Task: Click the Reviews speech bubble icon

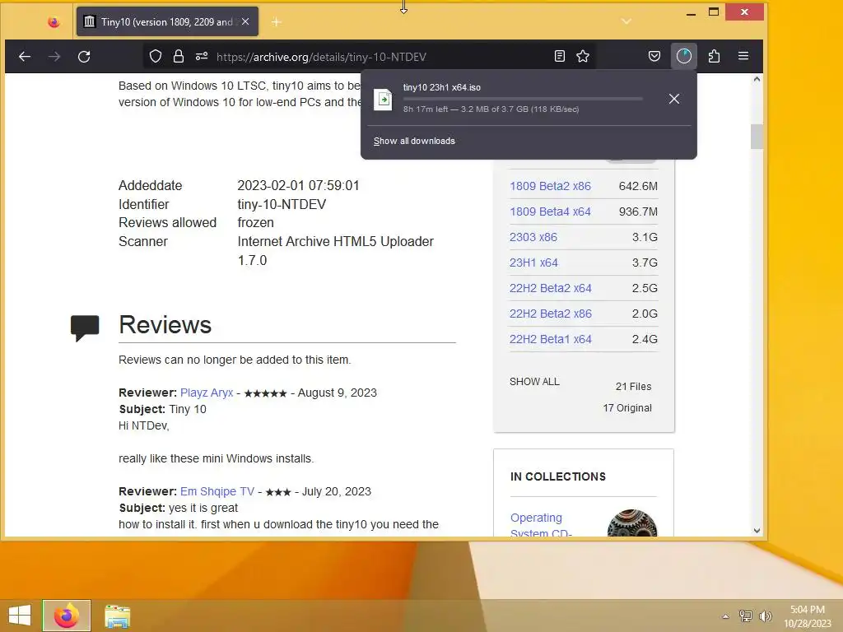Action: [x=85, y=328]
